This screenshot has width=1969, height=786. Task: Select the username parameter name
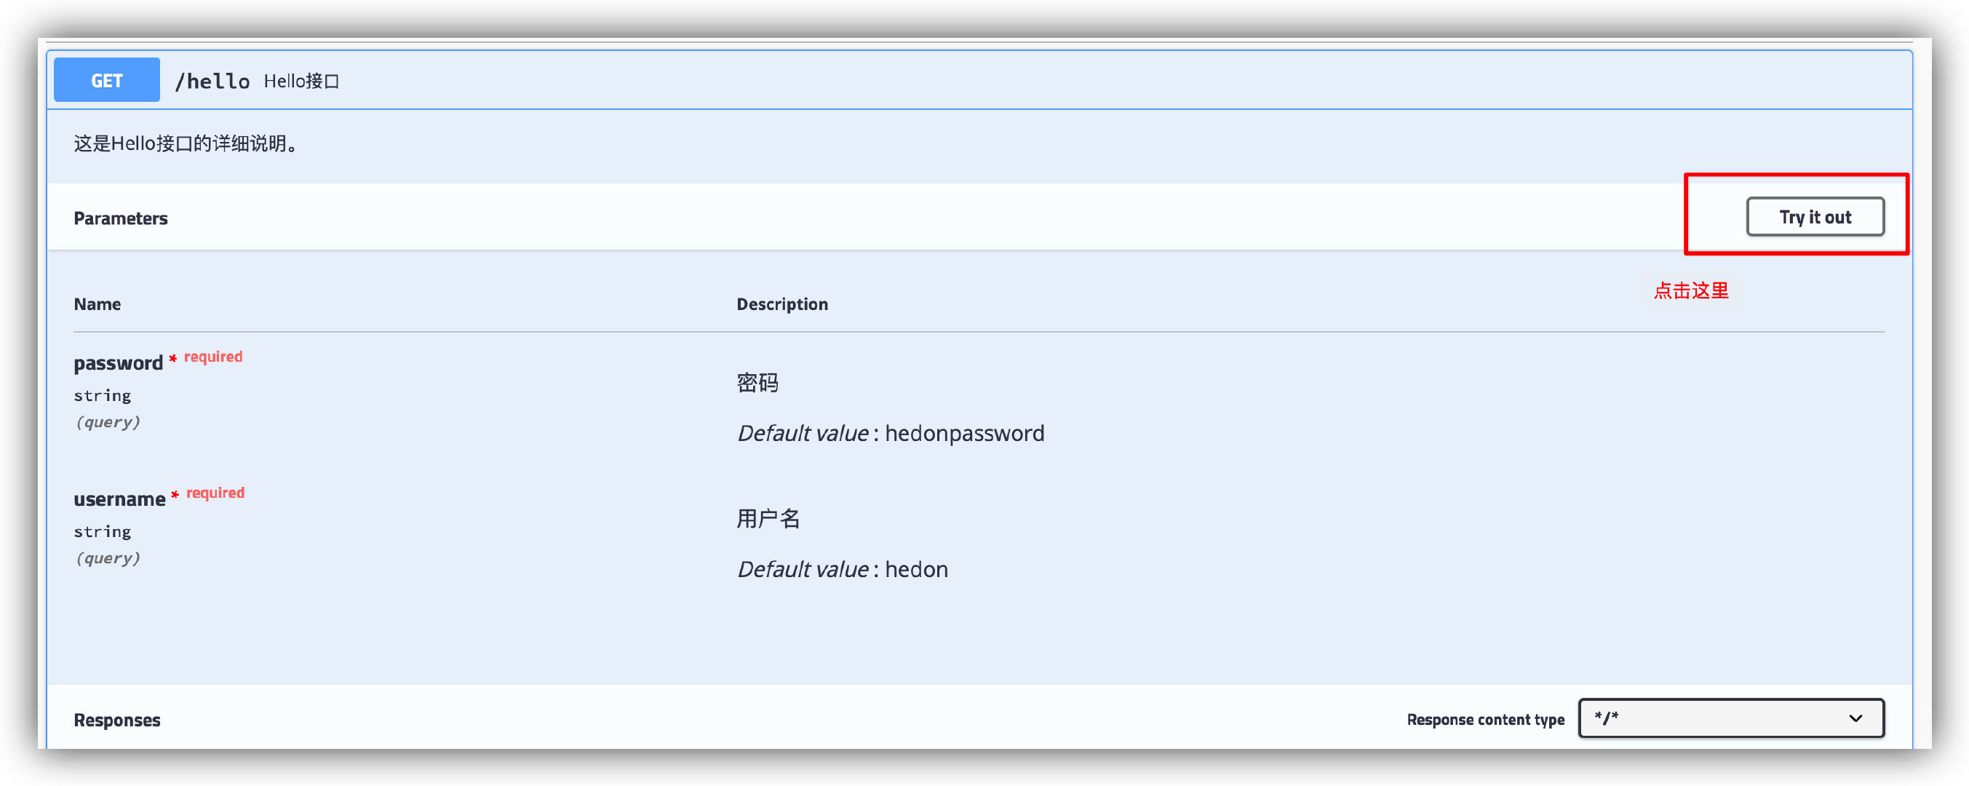point(121,499)
